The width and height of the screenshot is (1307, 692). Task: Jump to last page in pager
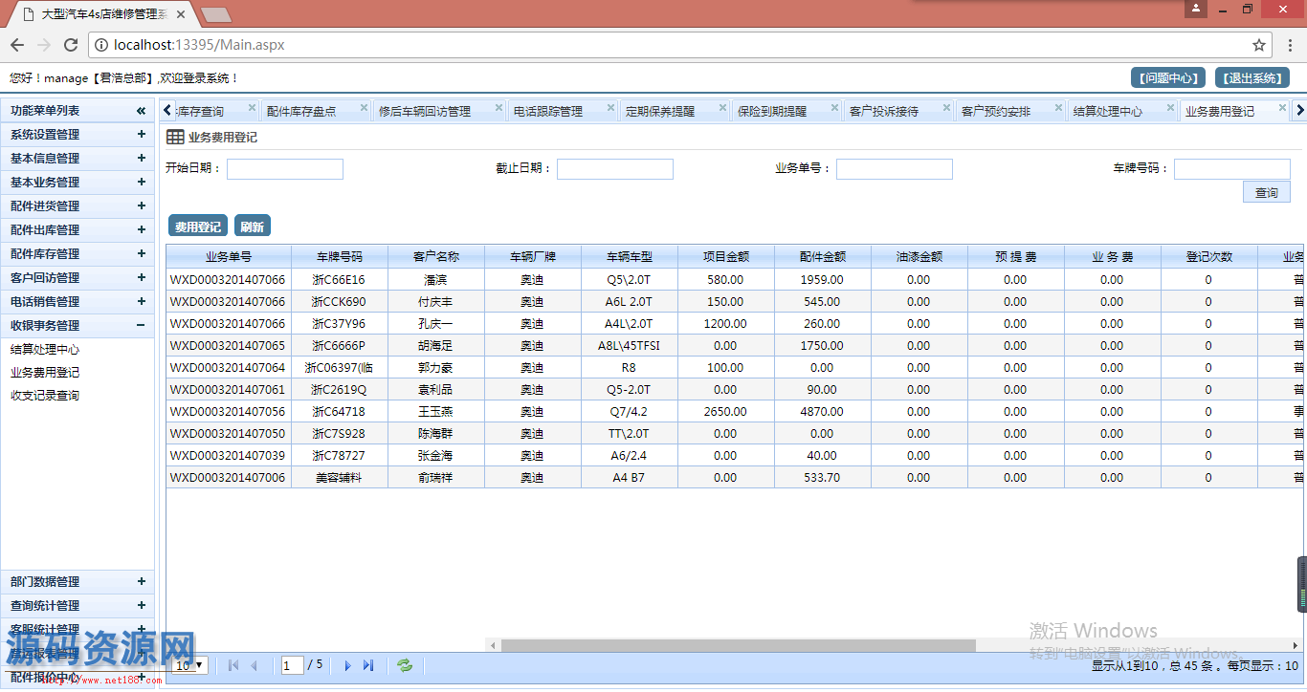[368, 665]
